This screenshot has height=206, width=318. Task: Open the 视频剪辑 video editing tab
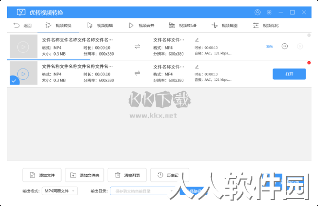100,25
